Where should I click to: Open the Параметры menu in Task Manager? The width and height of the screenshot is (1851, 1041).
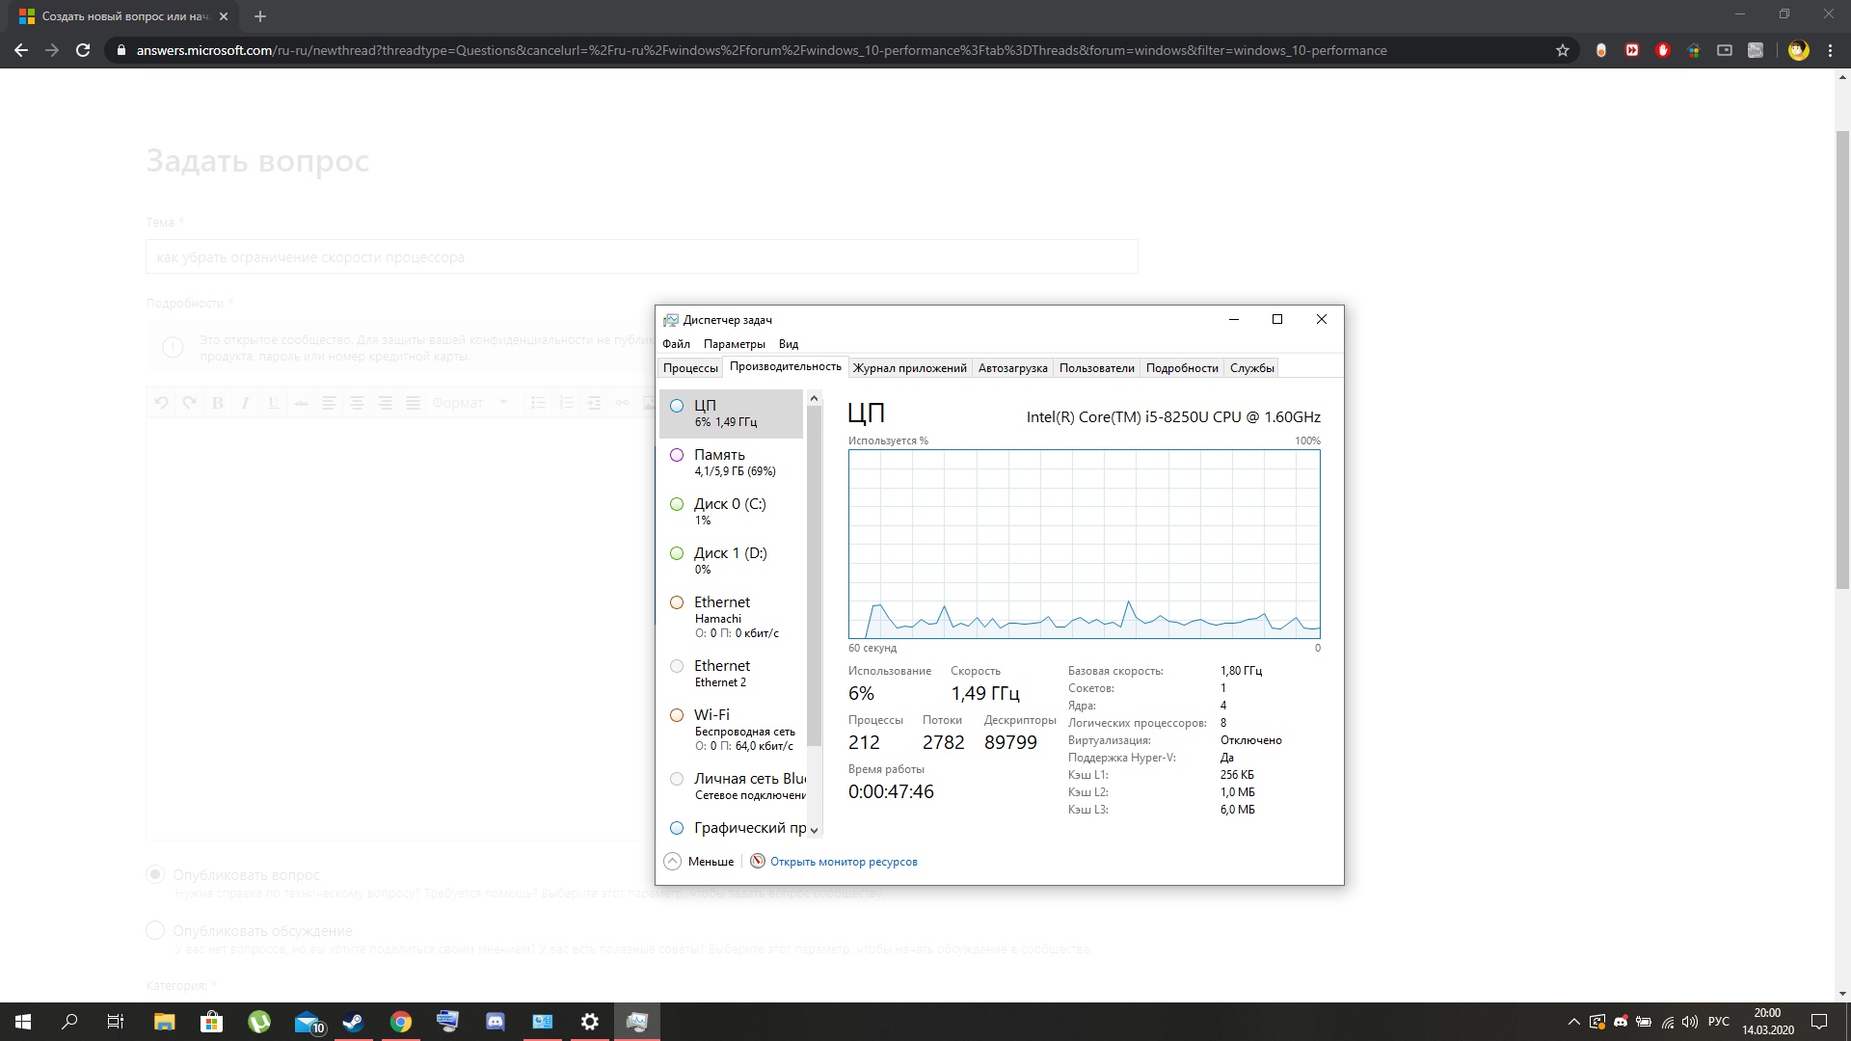click(x=734, y=344)
